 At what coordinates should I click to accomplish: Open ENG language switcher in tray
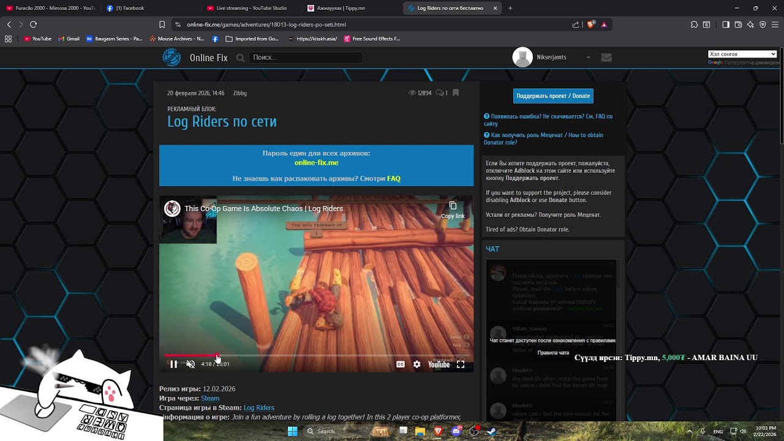click(x=718, y=431)
